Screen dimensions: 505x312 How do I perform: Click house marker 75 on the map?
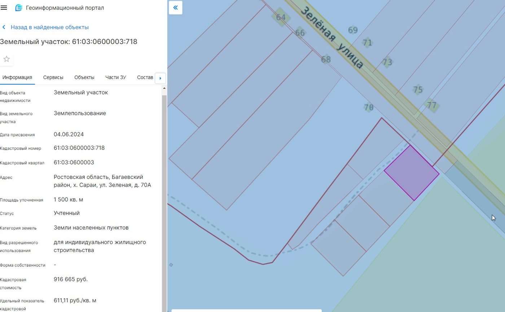click(x=418, y=89)
